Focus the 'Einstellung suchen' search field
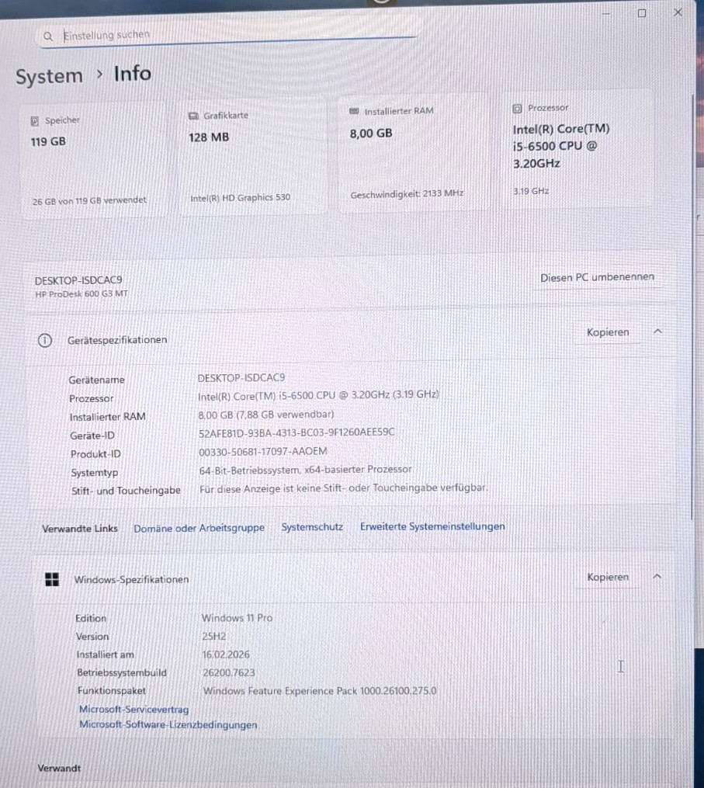The image size is (704, 788). click(227, 34)
